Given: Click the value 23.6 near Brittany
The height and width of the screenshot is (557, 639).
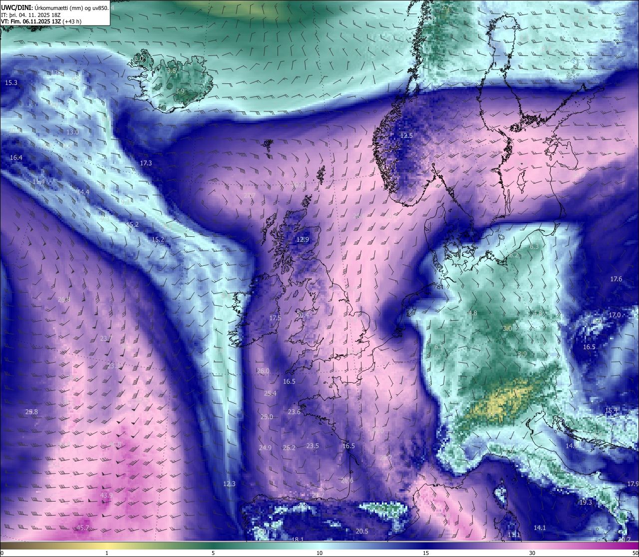Looking at the screenshot, I should point(294,412).
